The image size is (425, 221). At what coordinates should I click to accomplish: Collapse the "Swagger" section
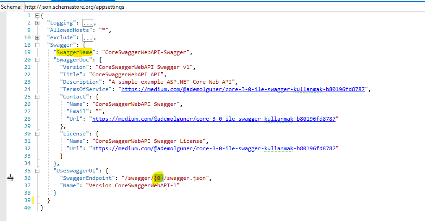click(x=38, y=45)
